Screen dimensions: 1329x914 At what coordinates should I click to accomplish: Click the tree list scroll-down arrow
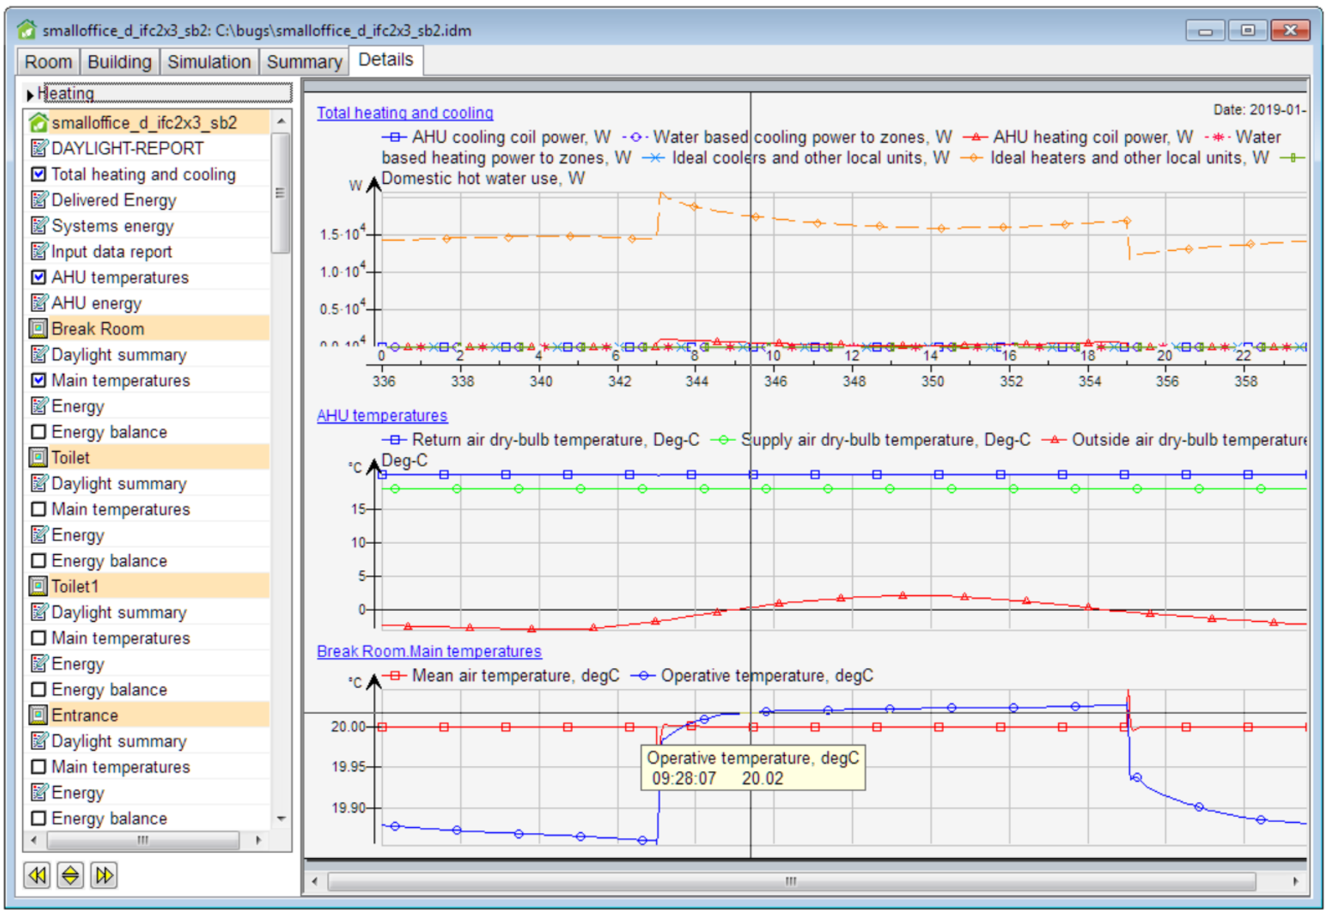[281, 818]
